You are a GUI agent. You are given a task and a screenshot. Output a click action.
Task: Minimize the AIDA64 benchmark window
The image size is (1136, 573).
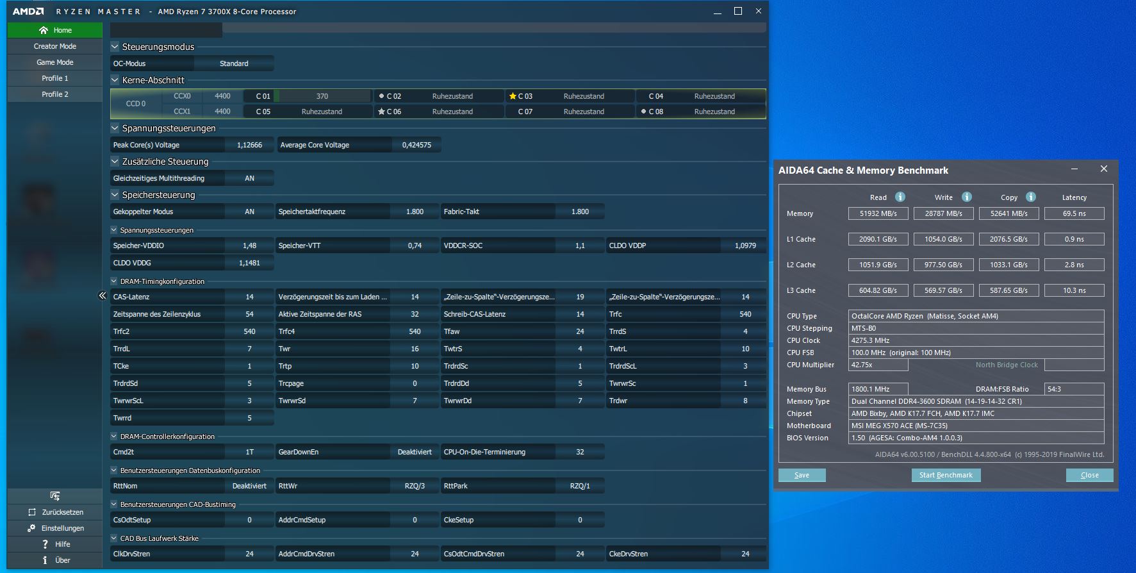[x=1074, y=169]
